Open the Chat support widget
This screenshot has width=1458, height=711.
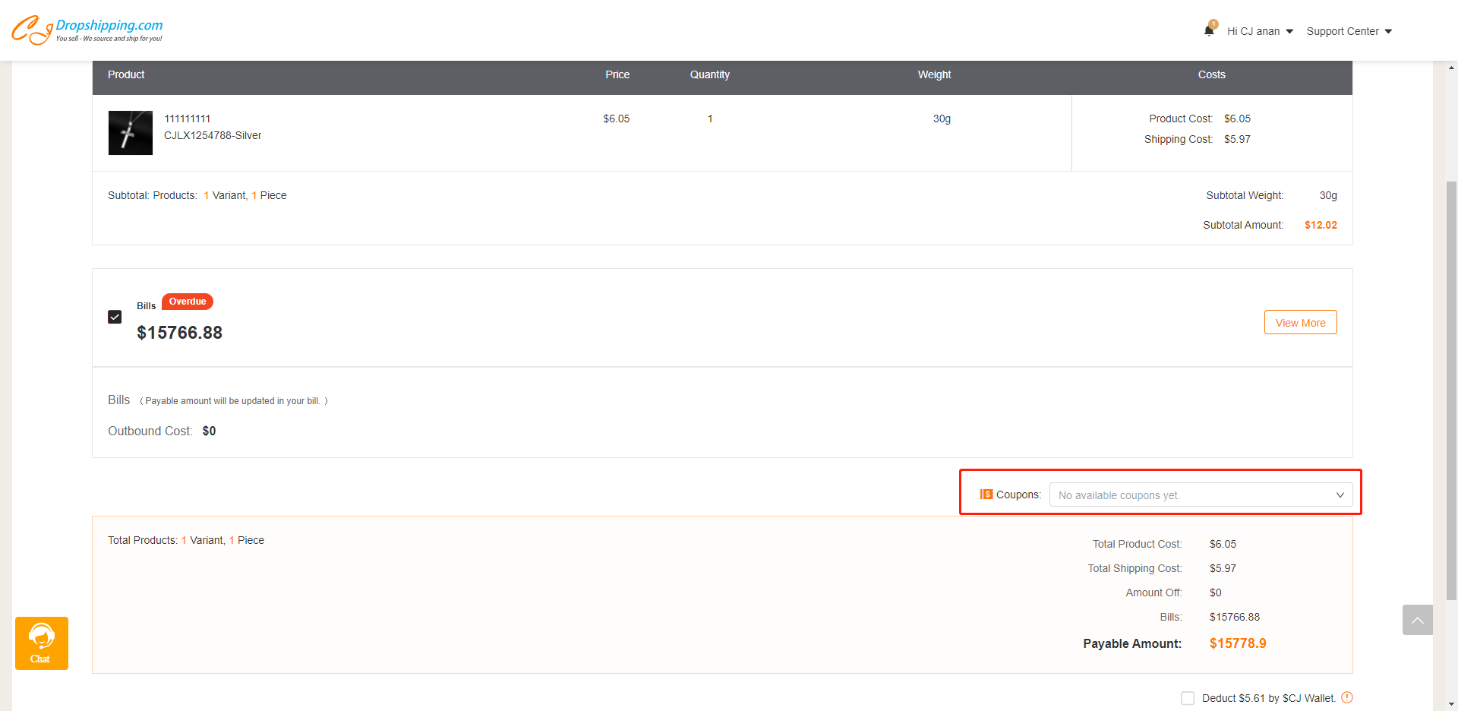[x=42, y=643]
